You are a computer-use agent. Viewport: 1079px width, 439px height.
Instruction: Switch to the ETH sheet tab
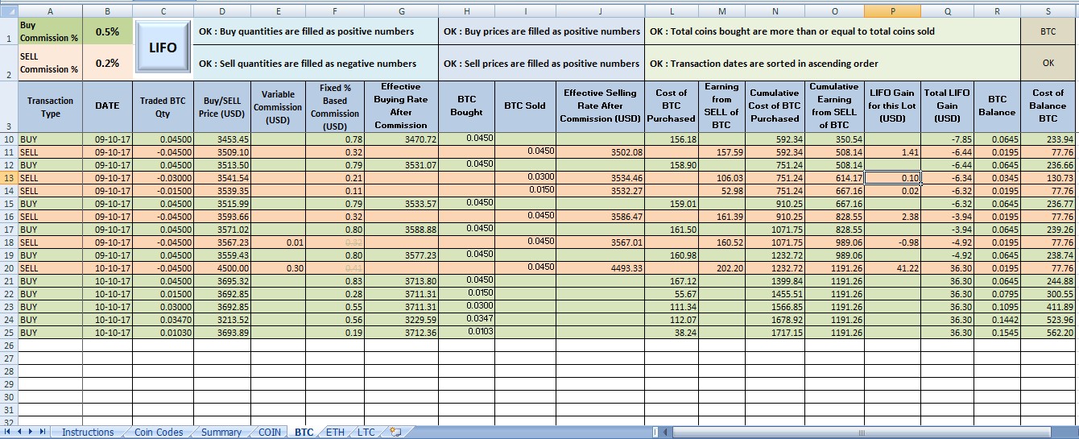pos(335,433)
